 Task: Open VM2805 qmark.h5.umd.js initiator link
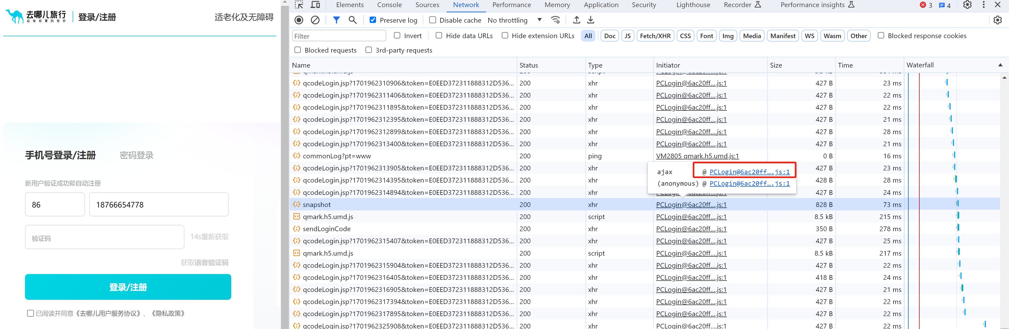[697, 156]
